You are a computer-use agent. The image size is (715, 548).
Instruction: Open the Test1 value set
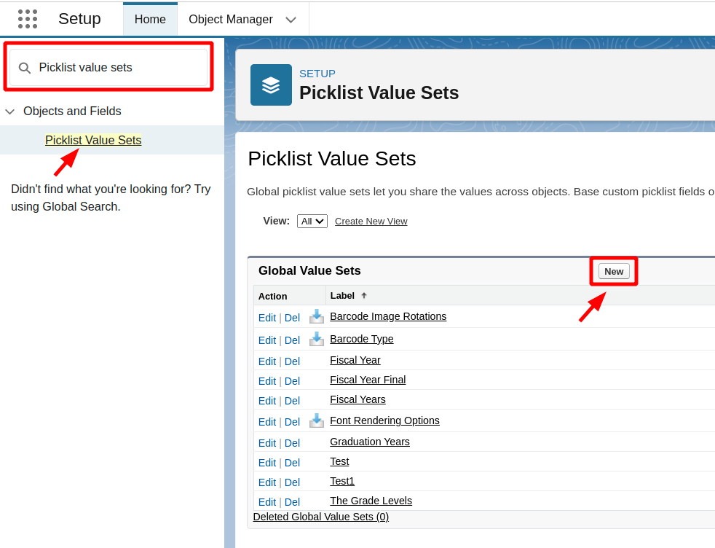click(342, 481)
